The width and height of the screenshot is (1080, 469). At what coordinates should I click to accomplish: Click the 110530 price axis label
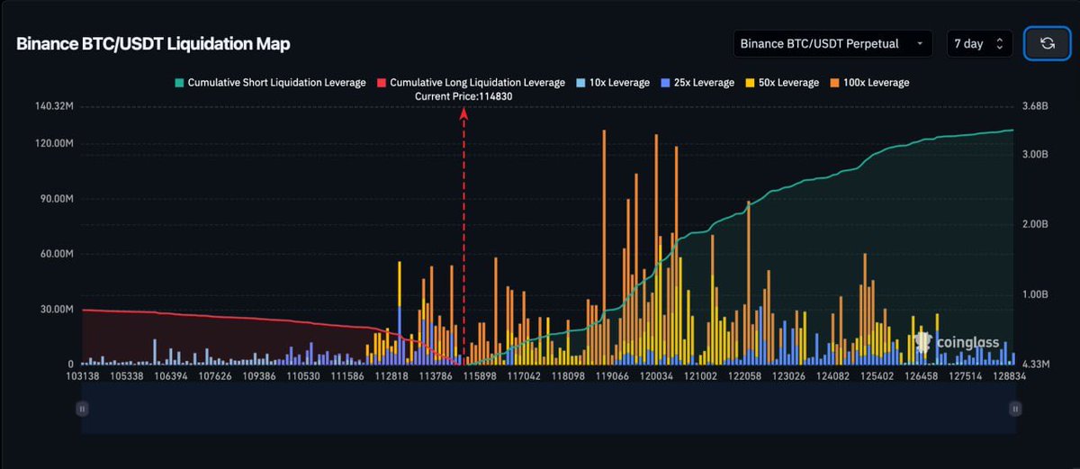(x=302, y=377)
